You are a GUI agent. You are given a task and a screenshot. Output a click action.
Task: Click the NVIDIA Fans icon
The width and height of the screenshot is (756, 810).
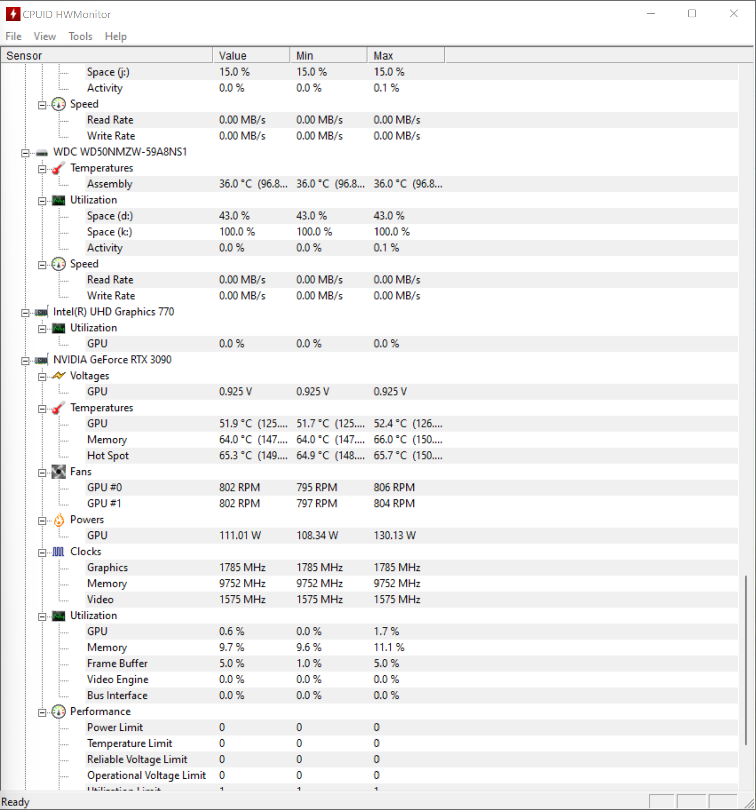coord(59,472)
